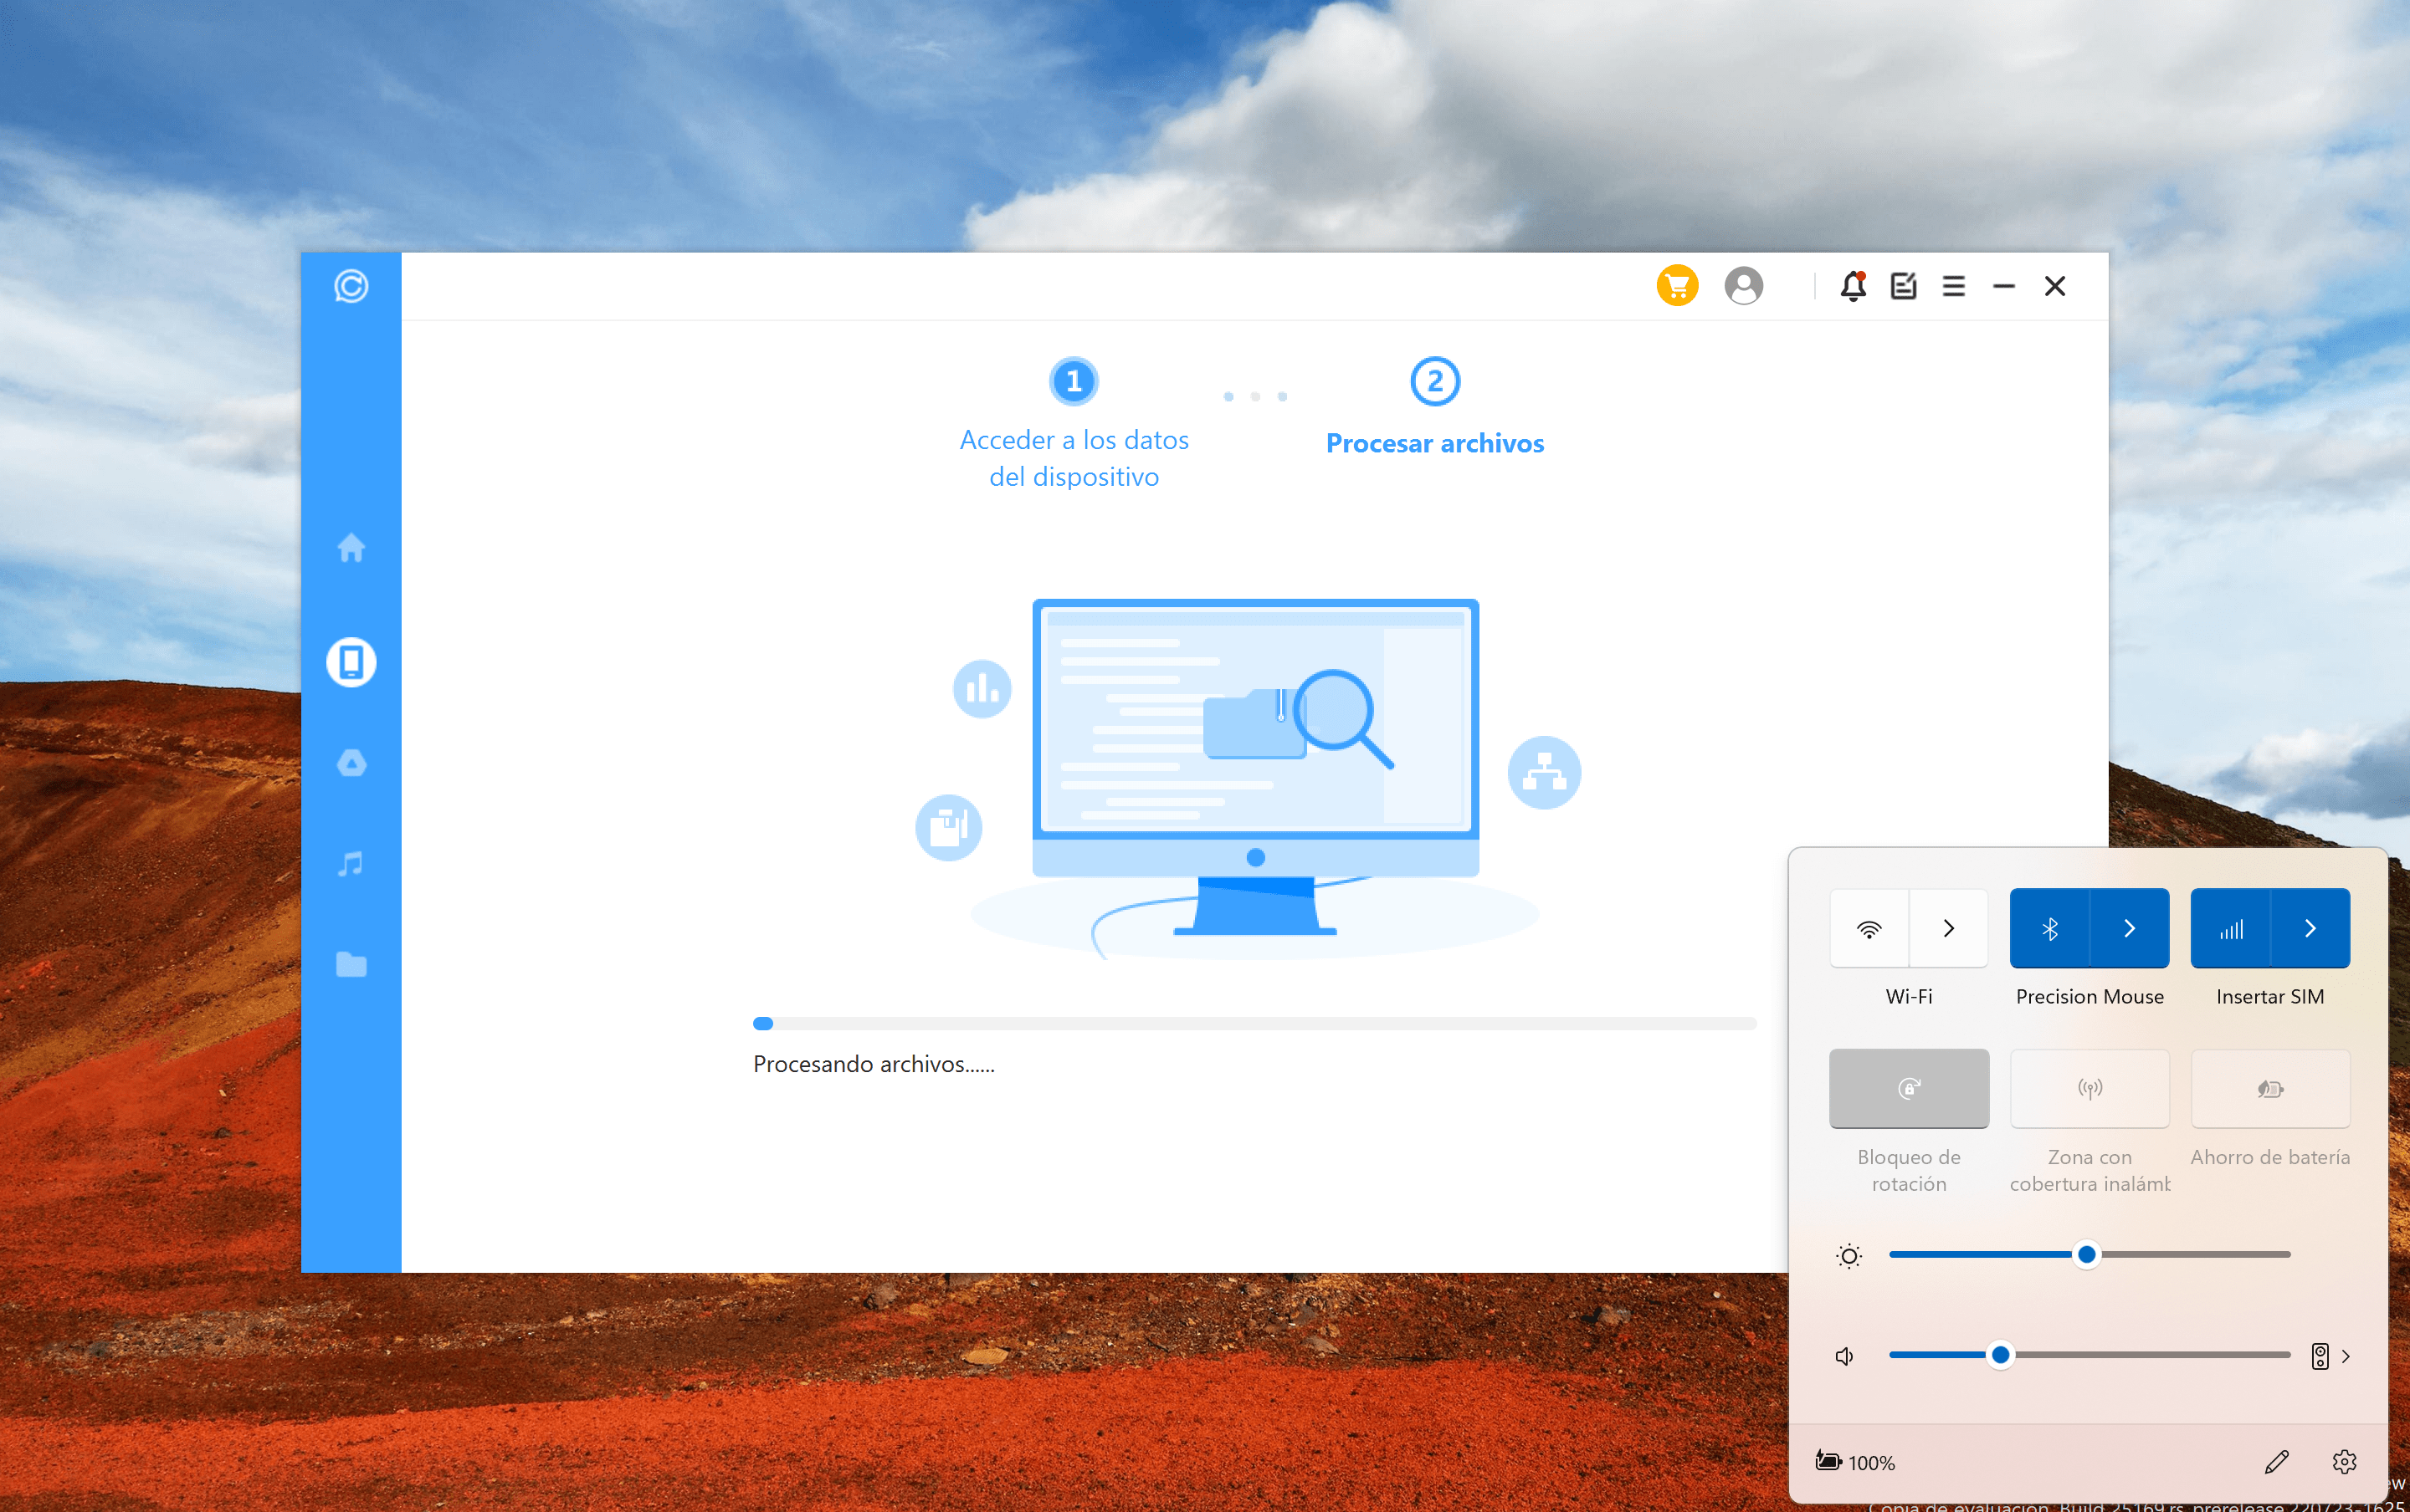Click the brightness sun icon
2410x1512 pixels.
pyautogui.click(x=1849, y=1255)
